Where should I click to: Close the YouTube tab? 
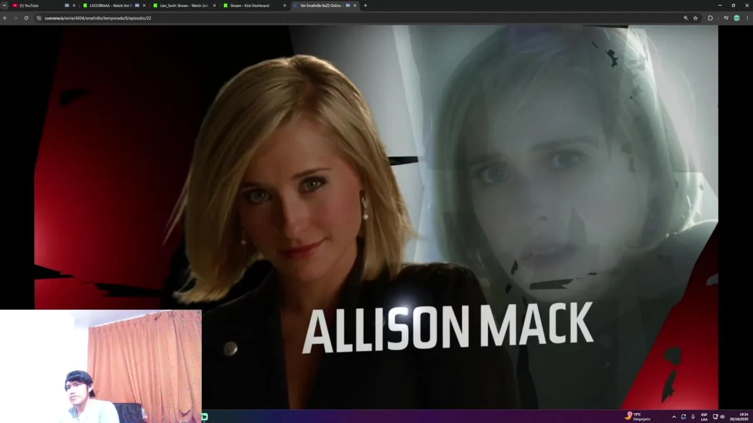coord(74,5)
